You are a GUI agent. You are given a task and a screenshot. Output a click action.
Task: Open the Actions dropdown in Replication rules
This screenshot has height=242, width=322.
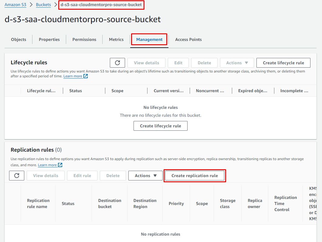146,176
